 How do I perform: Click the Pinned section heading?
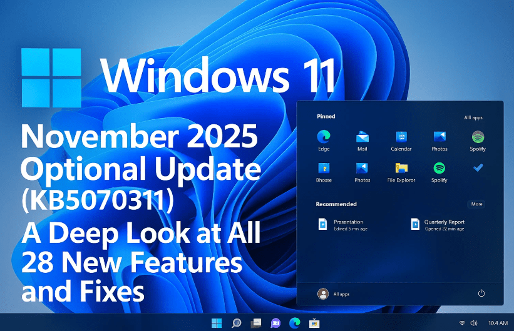[326, 116]
